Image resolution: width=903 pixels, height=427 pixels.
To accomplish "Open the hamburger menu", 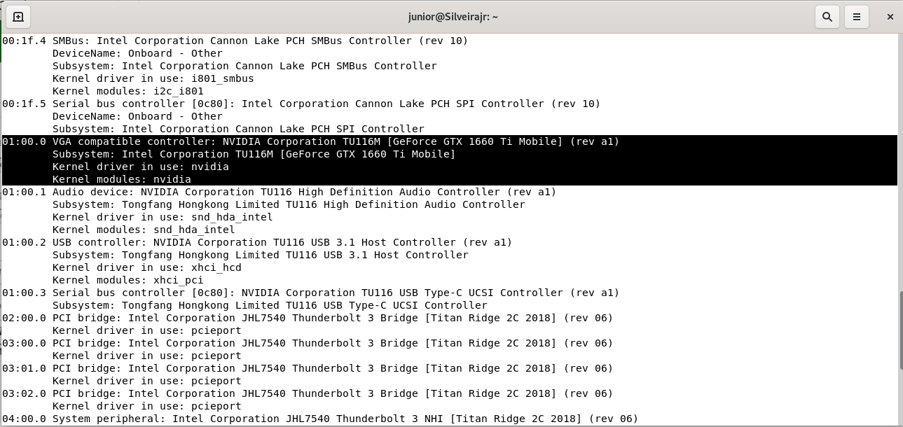I will pos(856,17).
